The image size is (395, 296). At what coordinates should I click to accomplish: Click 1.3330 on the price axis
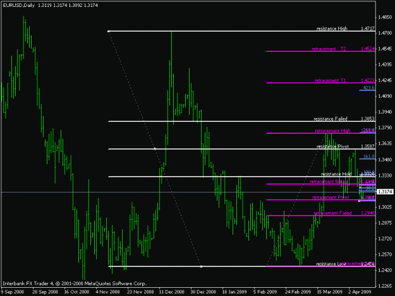pos(385,175)
